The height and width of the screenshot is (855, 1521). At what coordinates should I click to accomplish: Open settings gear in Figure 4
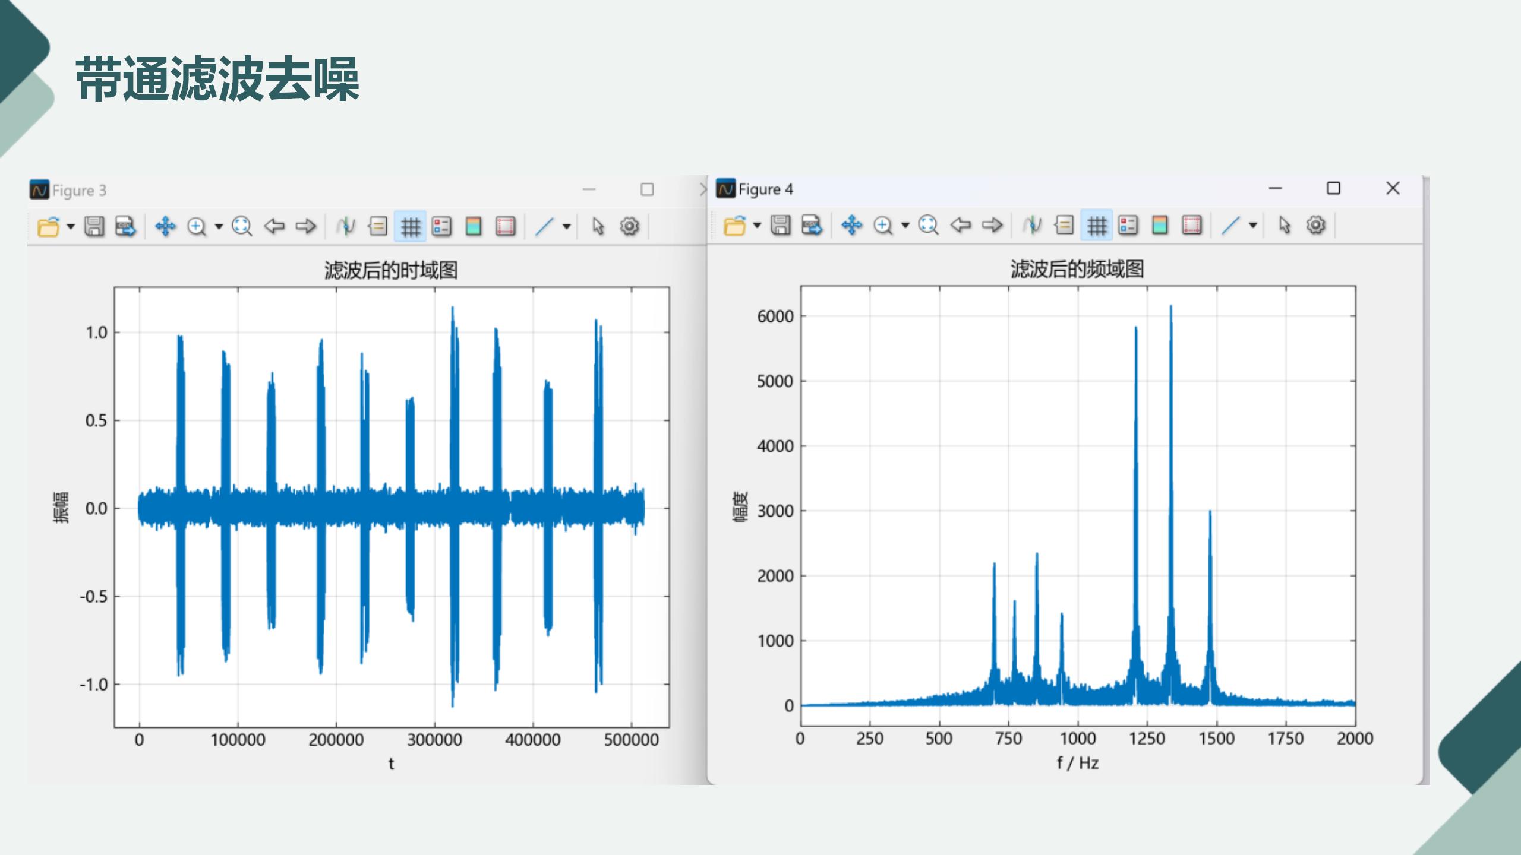click(1316, 225)
